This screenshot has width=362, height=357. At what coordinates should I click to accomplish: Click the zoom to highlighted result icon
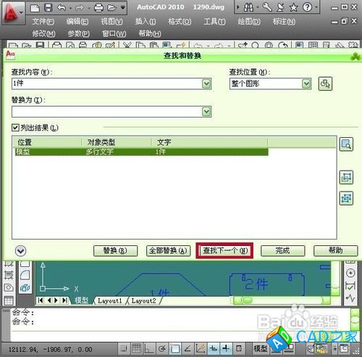click(346, 144)
